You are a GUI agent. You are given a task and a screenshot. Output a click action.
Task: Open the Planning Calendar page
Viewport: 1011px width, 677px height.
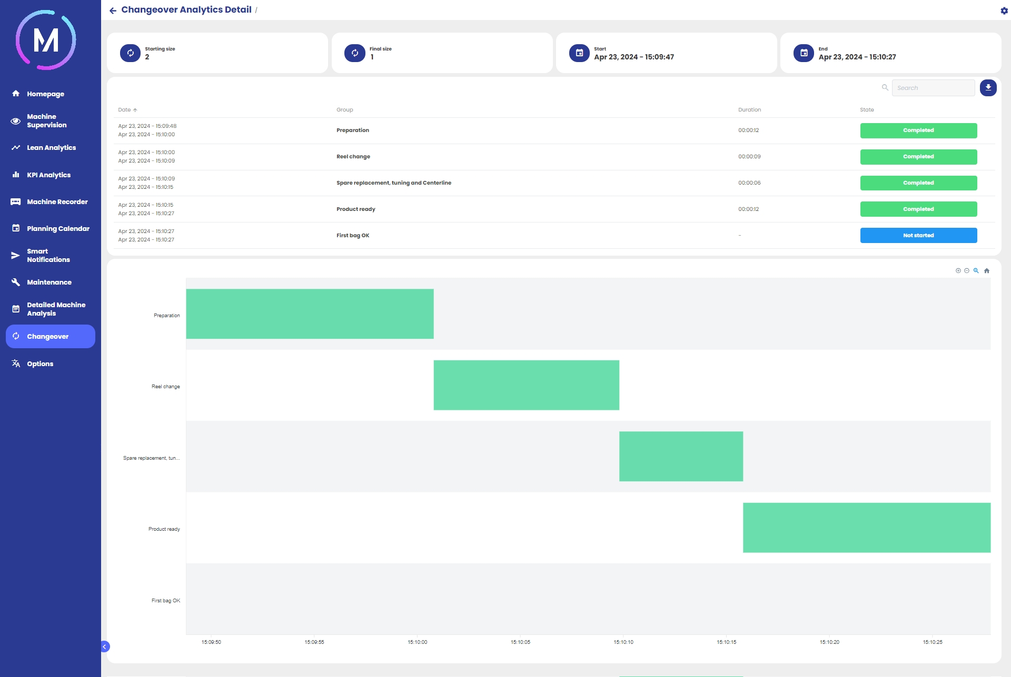click(x=58, y=229)
